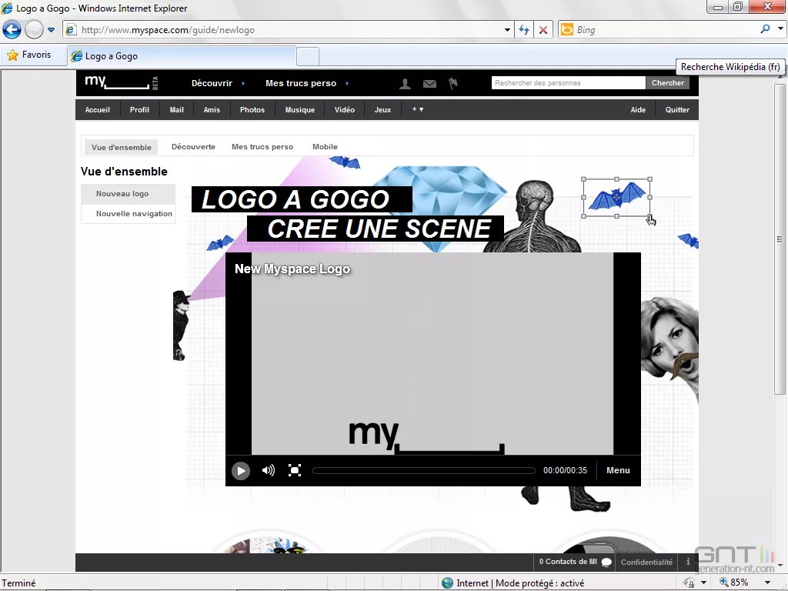Open the Vidéo navigation link
Viewport: 788px width, 591px height.
pyautogui.click(x=345, y=109)
